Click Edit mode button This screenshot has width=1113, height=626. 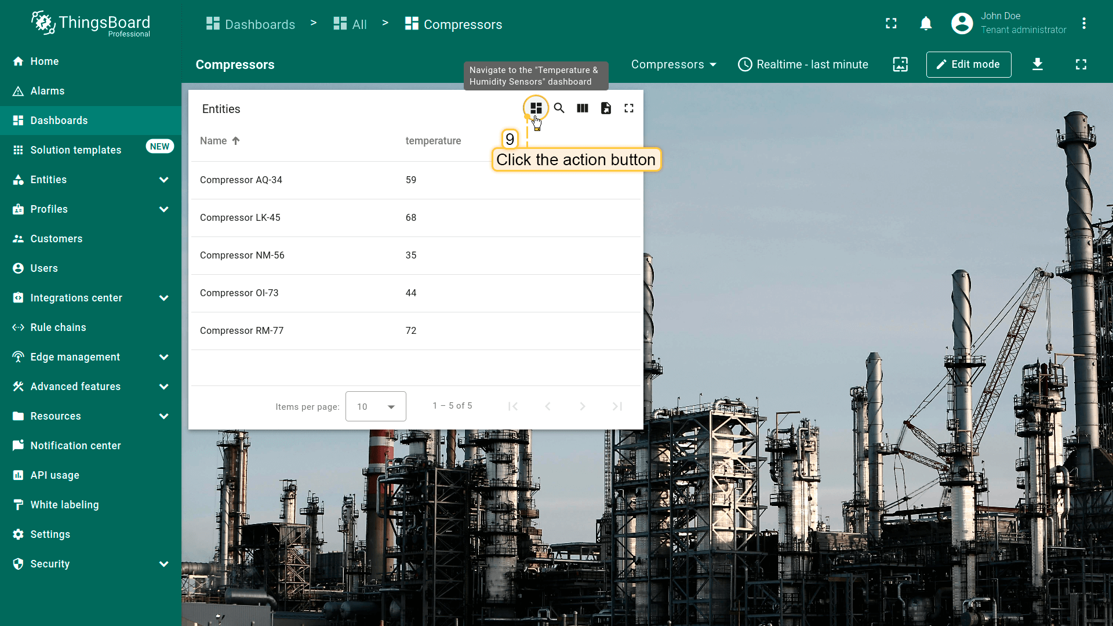click(968, 64)
